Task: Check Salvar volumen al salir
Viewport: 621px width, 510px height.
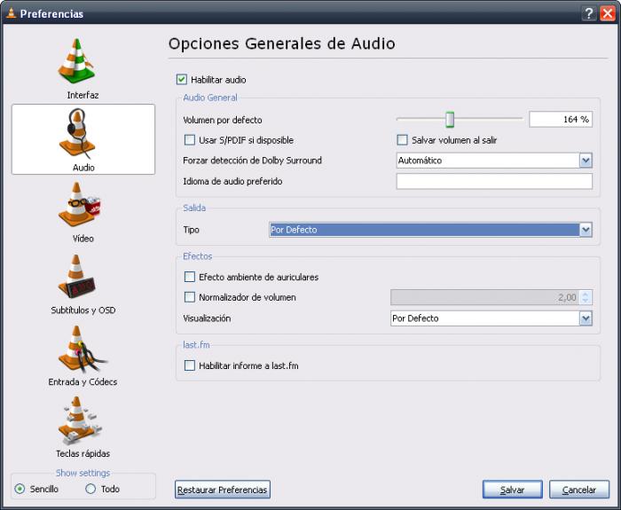Action: pyautogui.click(x=402, y=140)
